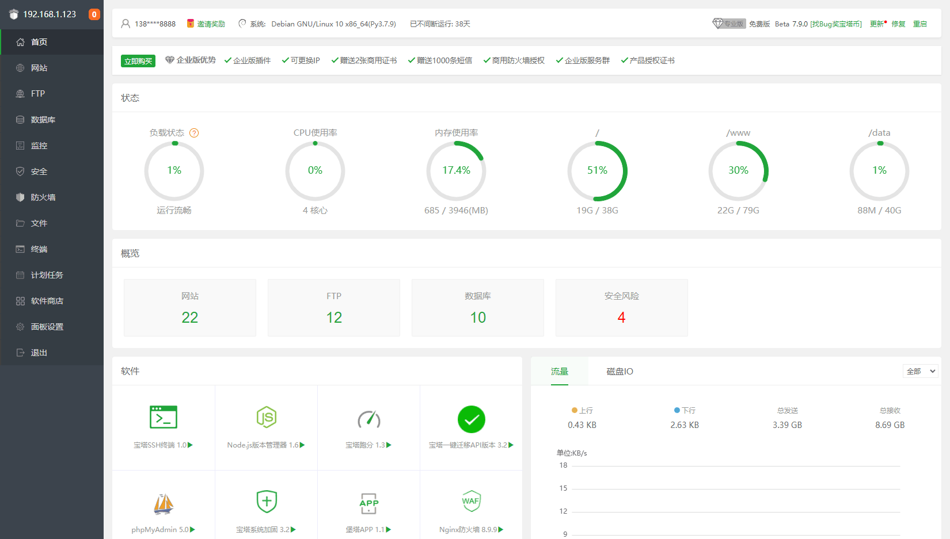The image size is (950, 539).
Task: Open the 首页 home icon in sidebar
Action: pos(20,42)
